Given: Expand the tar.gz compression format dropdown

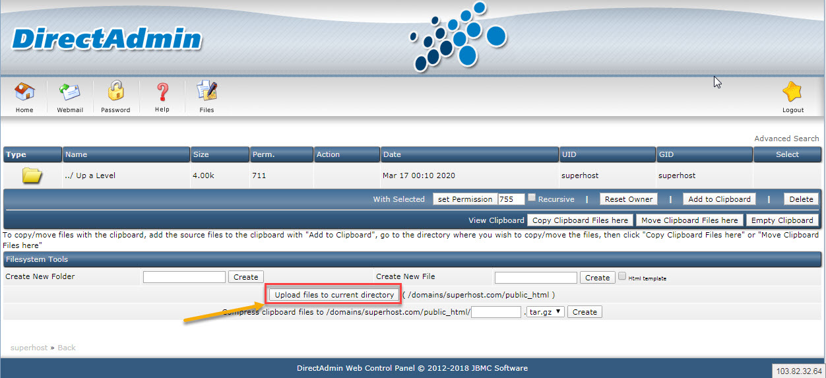Looking at the screenshot, I should (546, 312).
